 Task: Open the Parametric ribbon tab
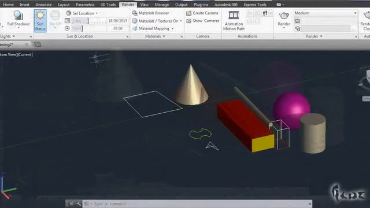pyautogui.click(x=85, y=5)
